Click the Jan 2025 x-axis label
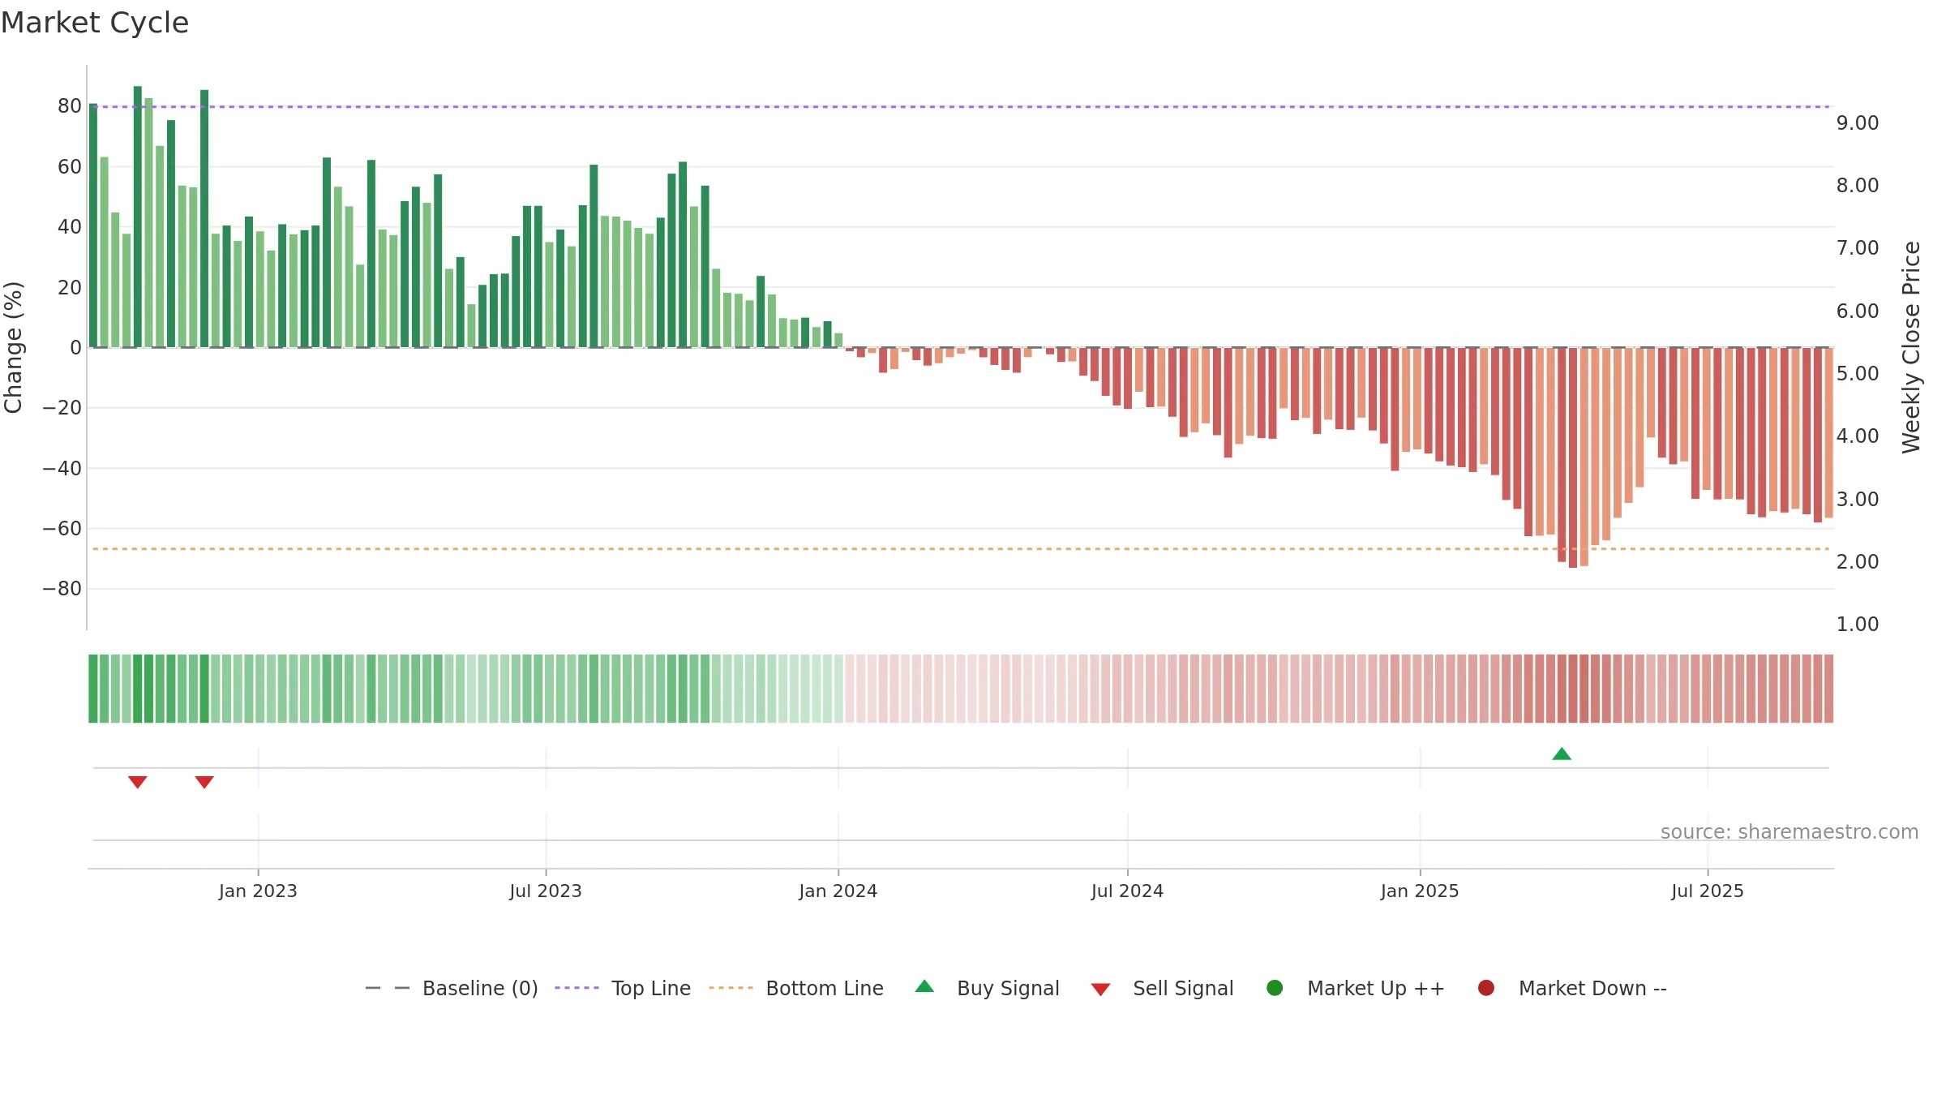The width and height of the screenshot is (1946, 1095). click(x=1420, y=891)
